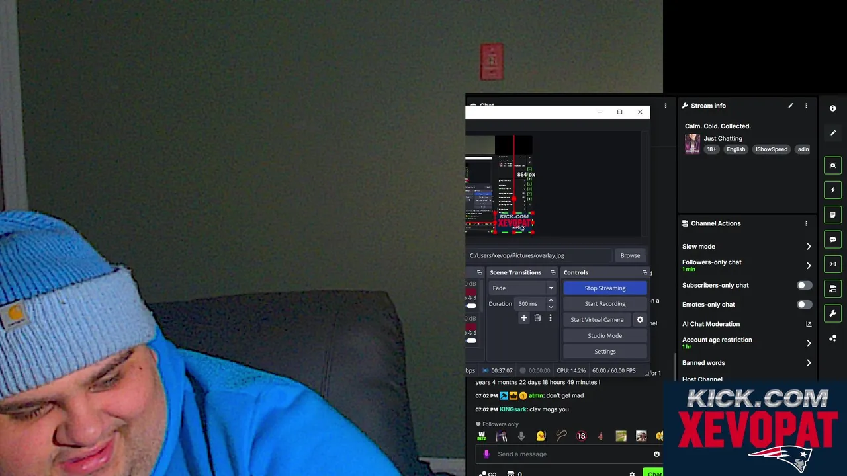Click '60.00 / 60.00 FPS' status text
The image size is (847, 476).
pos(613,371)
